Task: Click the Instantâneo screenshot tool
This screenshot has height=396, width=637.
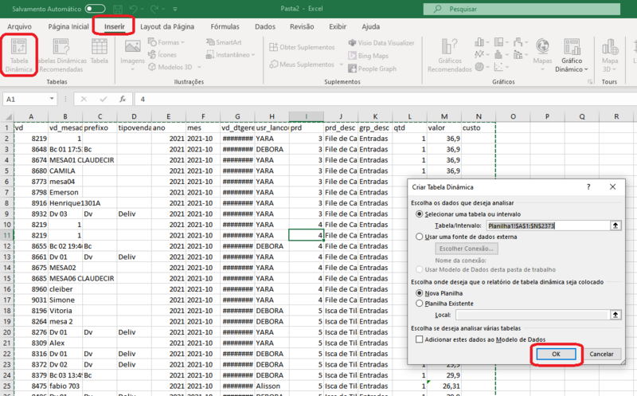Action: [x=230, y=54]
